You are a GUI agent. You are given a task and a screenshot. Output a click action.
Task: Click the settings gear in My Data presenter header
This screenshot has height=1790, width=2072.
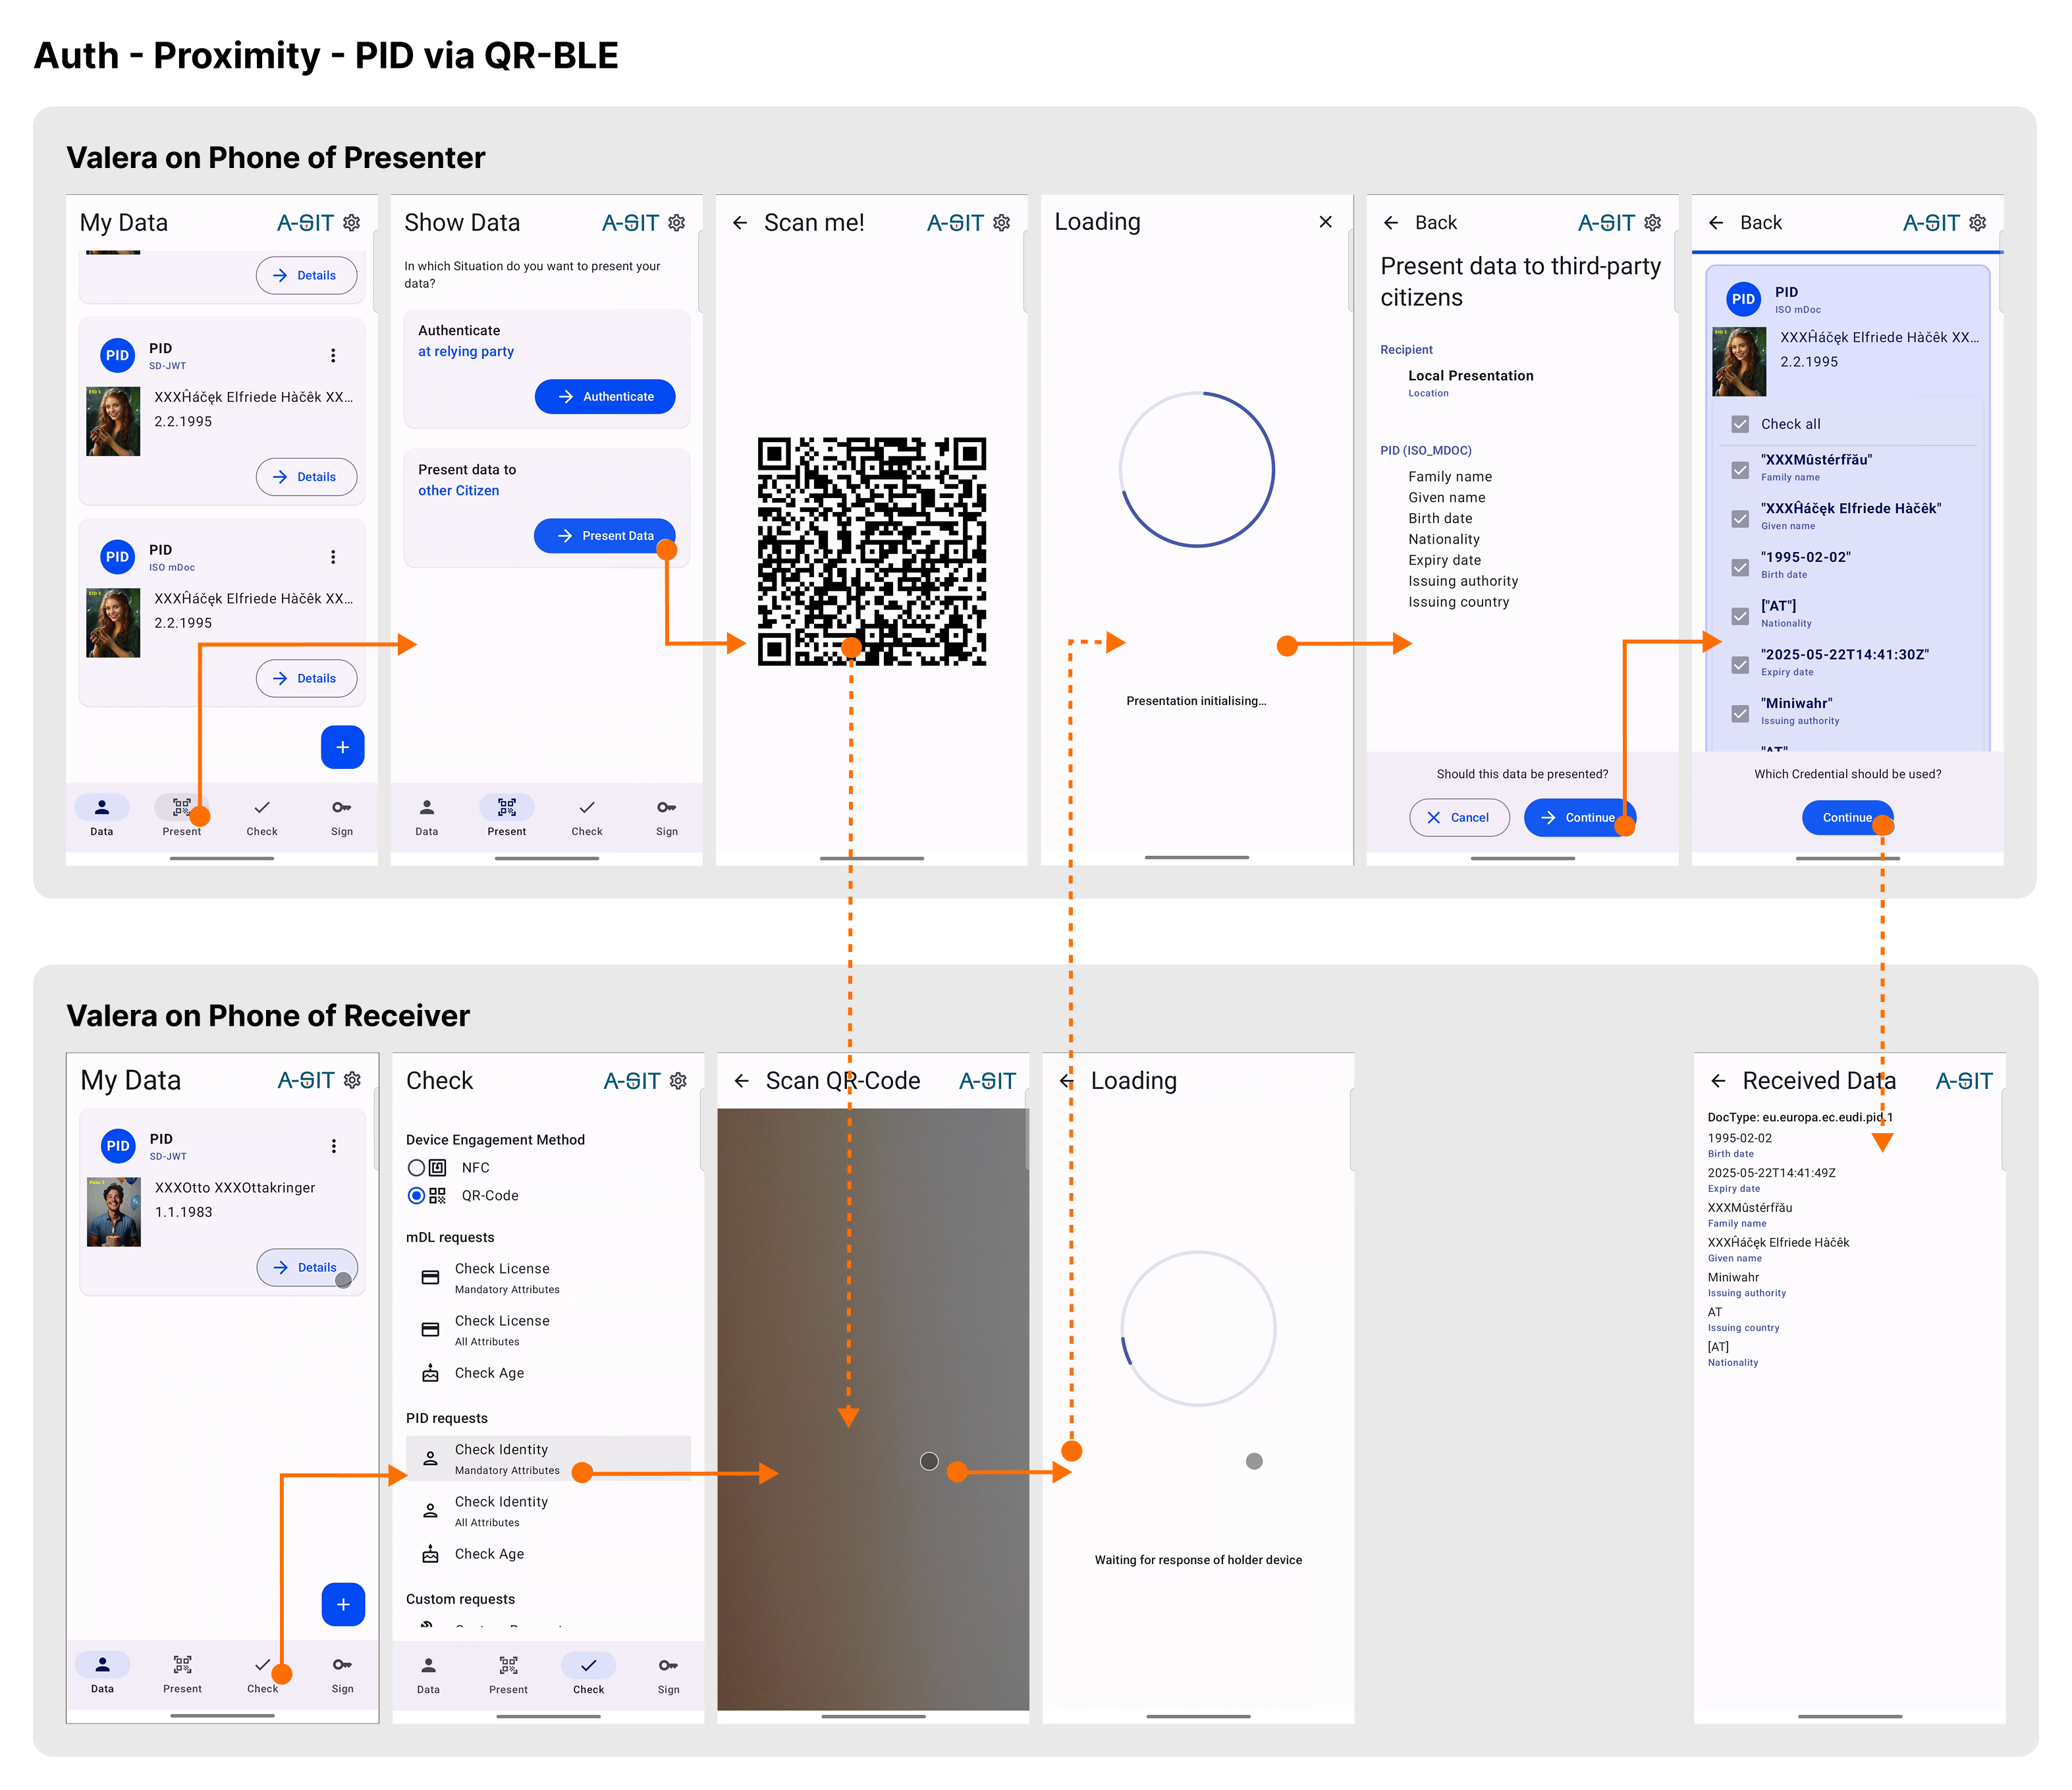click(351, 222)
